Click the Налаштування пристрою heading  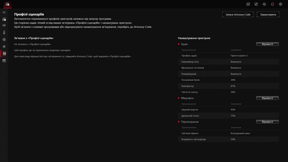(194, 38)
